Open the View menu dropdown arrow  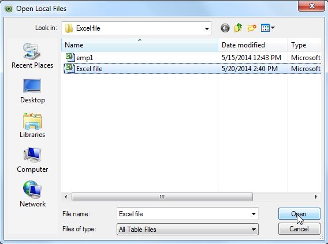pos(273,27)
